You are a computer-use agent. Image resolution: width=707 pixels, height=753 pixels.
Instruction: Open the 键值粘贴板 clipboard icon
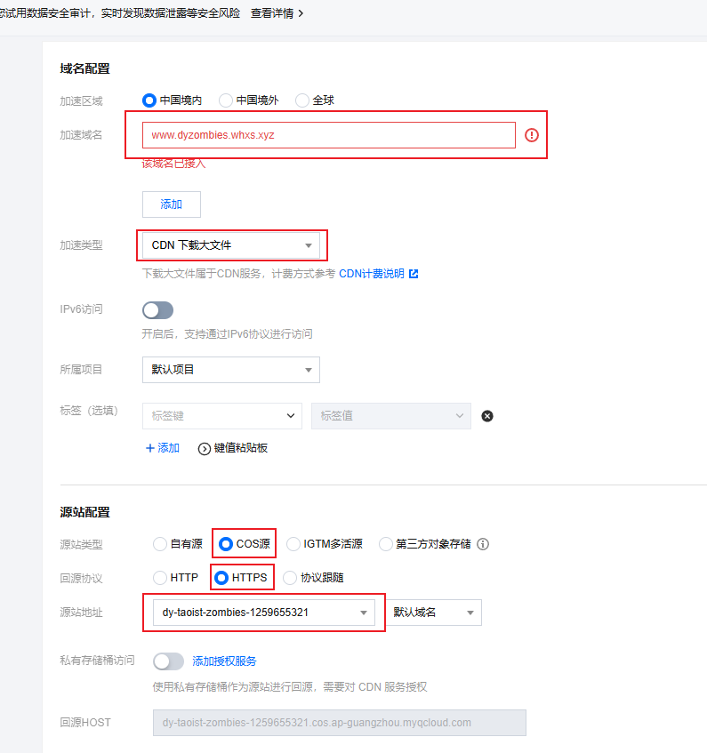coord(205,449)
